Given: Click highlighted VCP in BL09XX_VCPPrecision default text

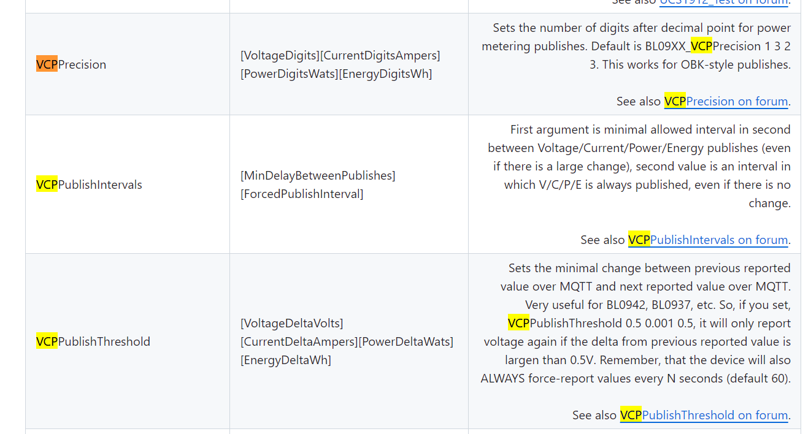Looking at the screenshot, I should click(x=701, y=46).
